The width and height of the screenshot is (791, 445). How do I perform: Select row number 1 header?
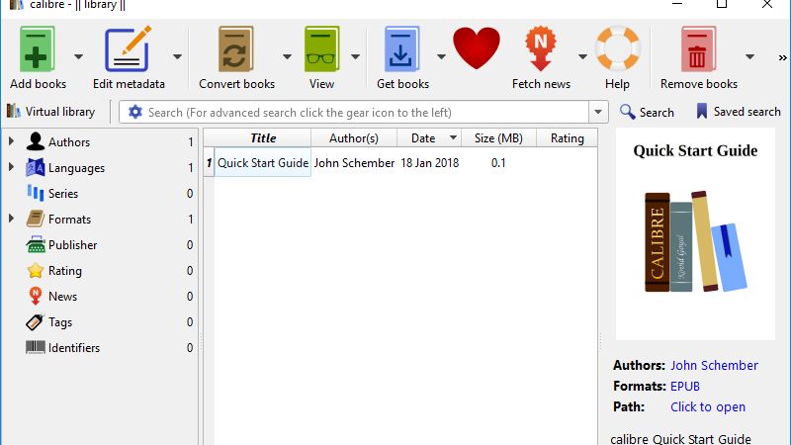[209, 162]
